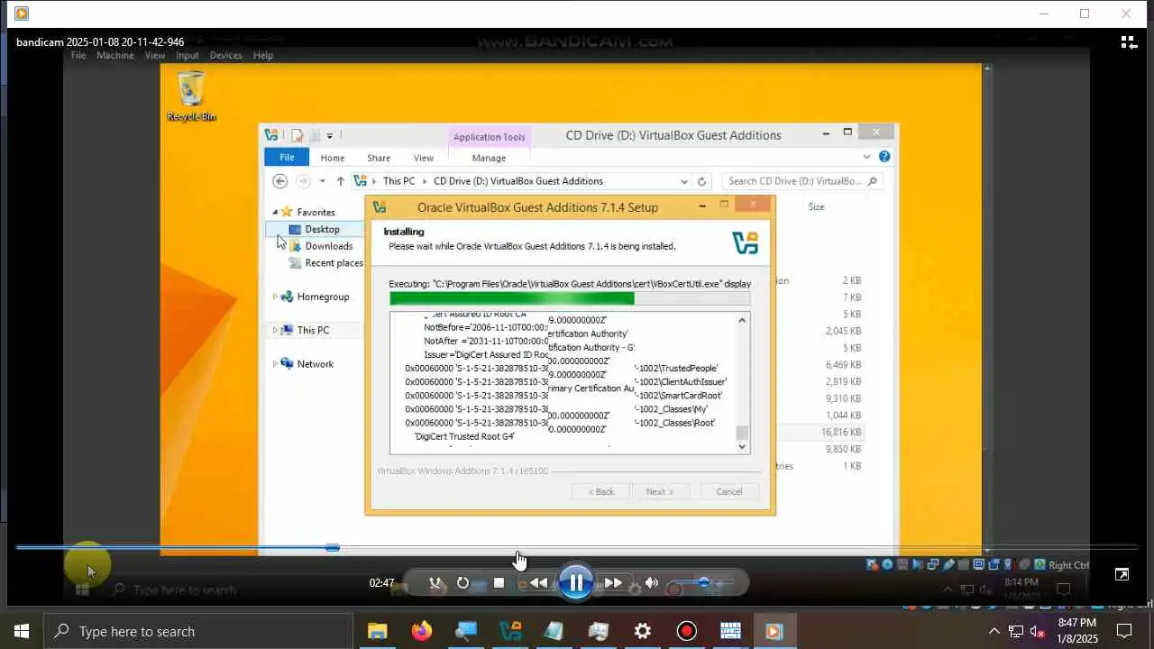The image size is (1154, 649).
Task: Open the recent locations dropdown arrow
Action: pyautogui.click(x=322, y=181)
